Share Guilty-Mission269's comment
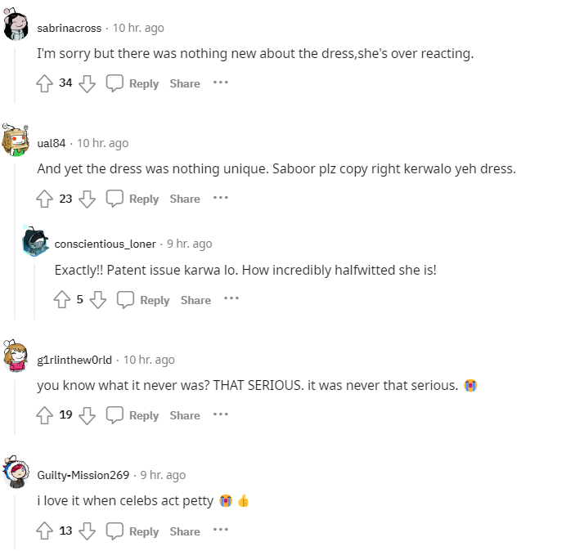 pos(185,531)
